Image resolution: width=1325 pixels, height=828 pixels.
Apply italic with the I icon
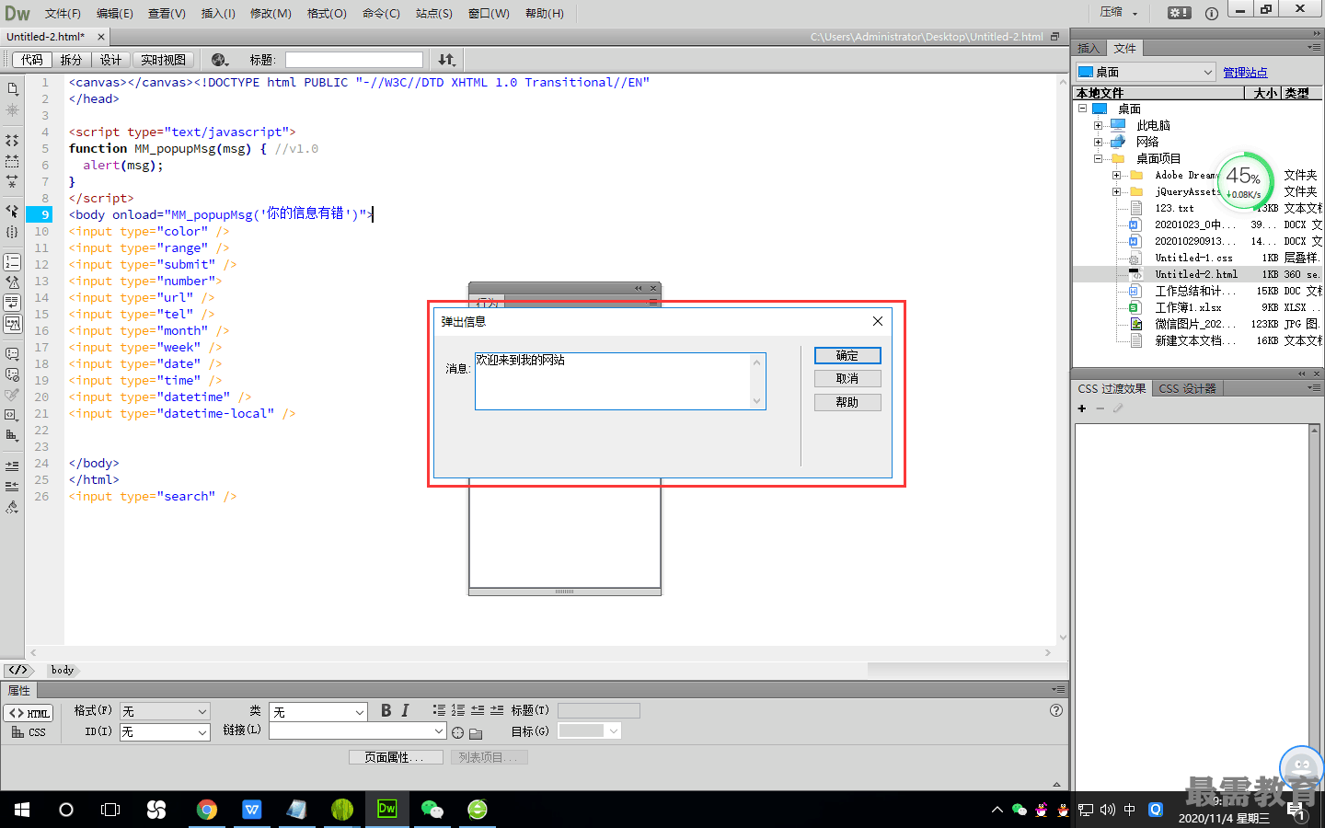[405, 710]
